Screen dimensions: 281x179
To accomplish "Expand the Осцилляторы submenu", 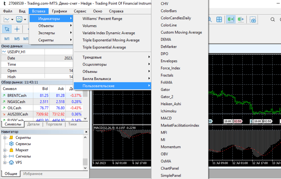I will click(112, 65).
